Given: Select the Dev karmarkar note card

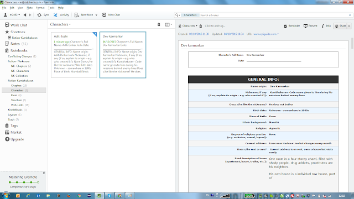Looking at the screenshot, I should click(x=123, y=55).
